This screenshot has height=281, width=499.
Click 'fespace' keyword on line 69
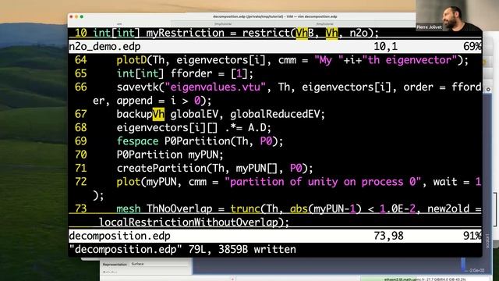[x=137, y=141]
